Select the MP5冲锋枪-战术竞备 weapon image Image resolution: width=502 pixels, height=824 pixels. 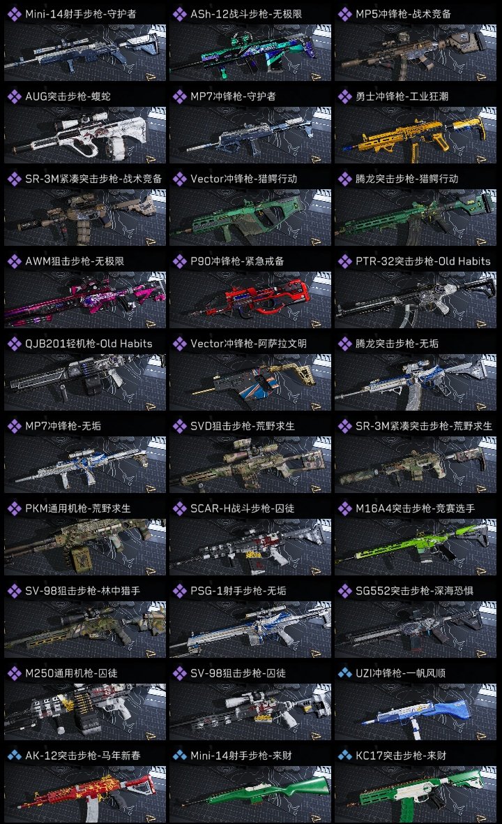(x=416, y=52)
